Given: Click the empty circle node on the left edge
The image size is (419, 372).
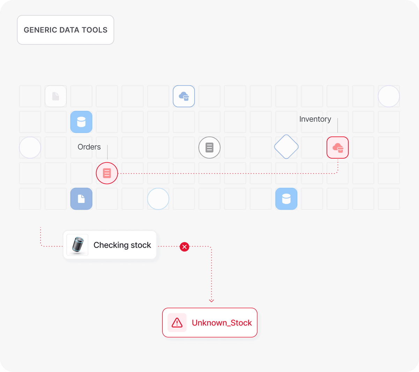Looking at the screenshot, I should click(x=30, y=147).
